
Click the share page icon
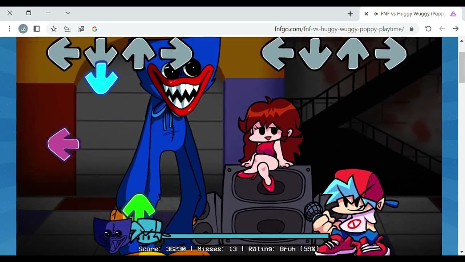67,29
